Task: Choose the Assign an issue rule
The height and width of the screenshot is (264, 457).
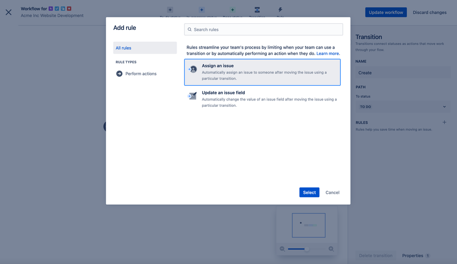Action: tap(262, 72)
